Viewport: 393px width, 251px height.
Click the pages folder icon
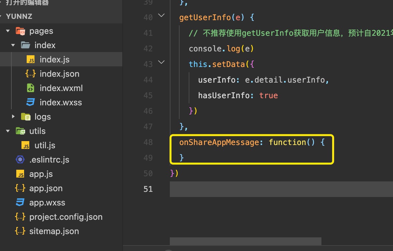tap(20, 31)
